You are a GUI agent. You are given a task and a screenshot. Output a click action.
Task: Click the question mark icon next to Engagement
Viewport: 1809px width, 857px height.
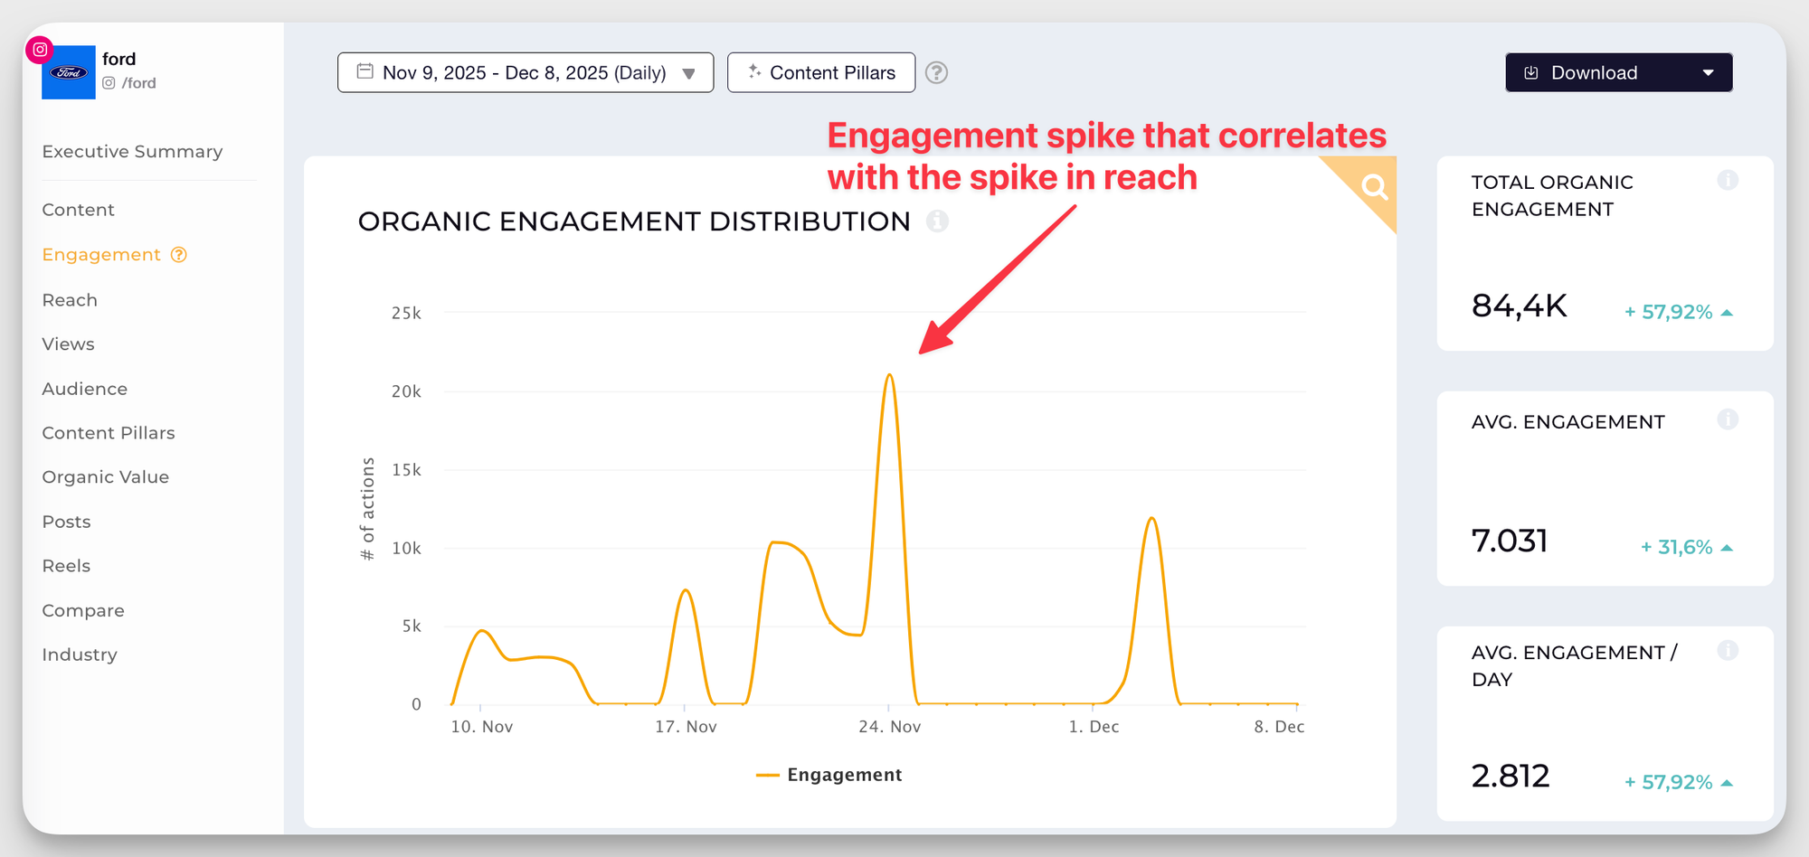[x=179, y=255]
